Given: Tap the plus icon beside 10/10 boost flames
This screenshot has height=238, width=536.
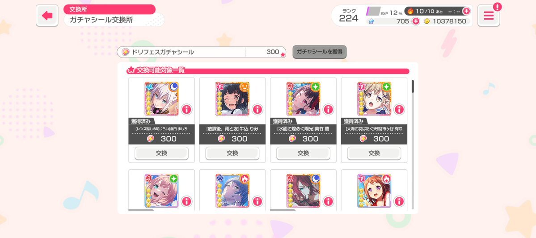Looking at the screenshot, I should 466,11.
